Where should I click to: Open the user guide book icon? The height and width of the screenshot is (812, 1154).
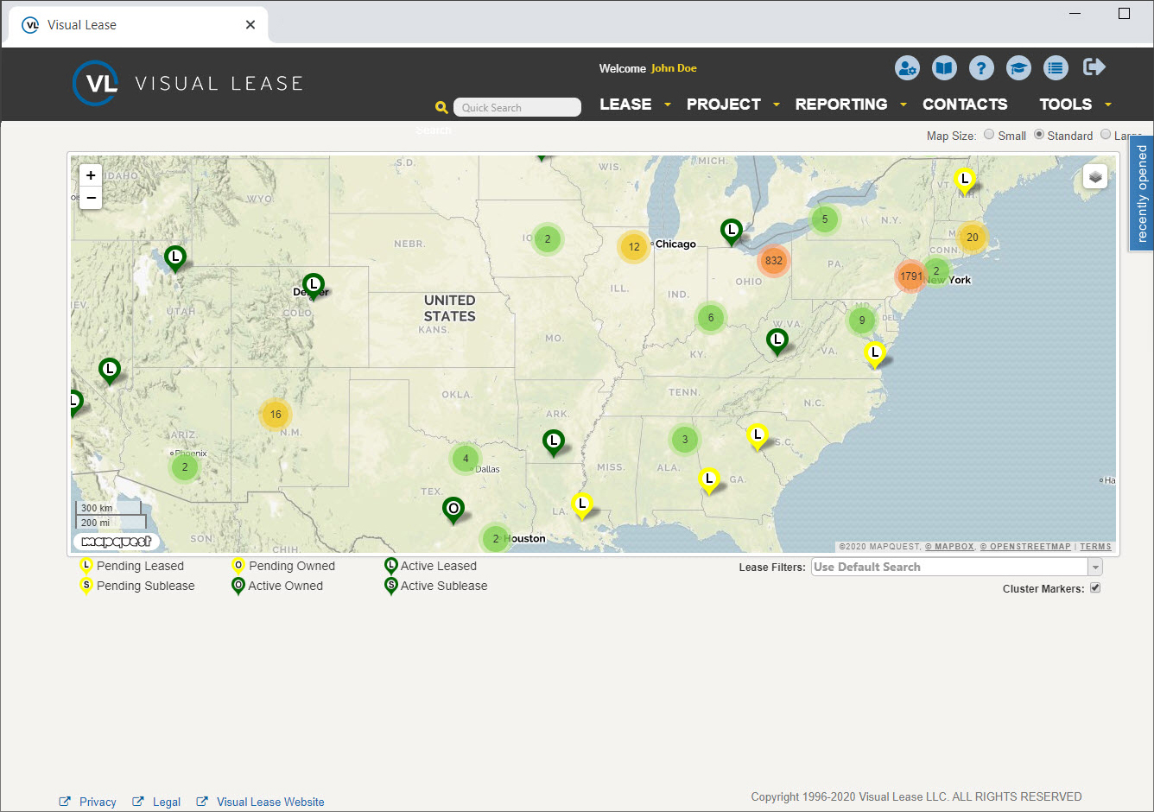click(944, 67)
